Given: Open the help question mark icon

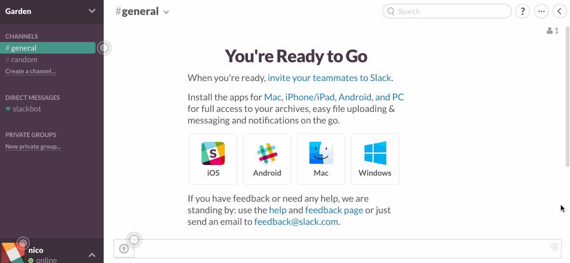Looking at the screenshot, I should click(522, 11).
